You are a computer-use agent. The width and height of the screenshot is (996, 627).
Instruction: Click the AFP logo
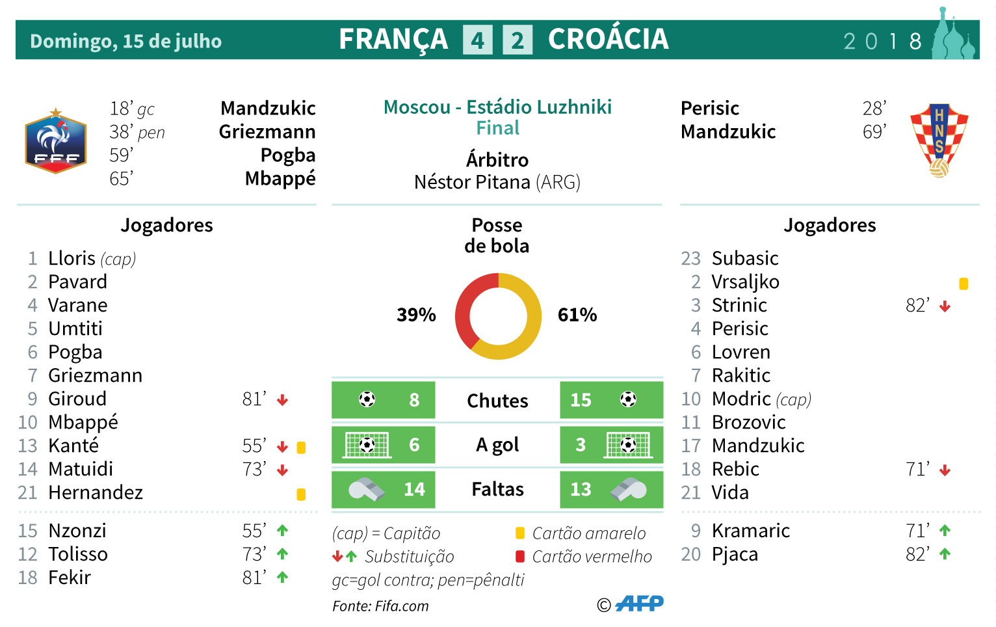point(639,604)
